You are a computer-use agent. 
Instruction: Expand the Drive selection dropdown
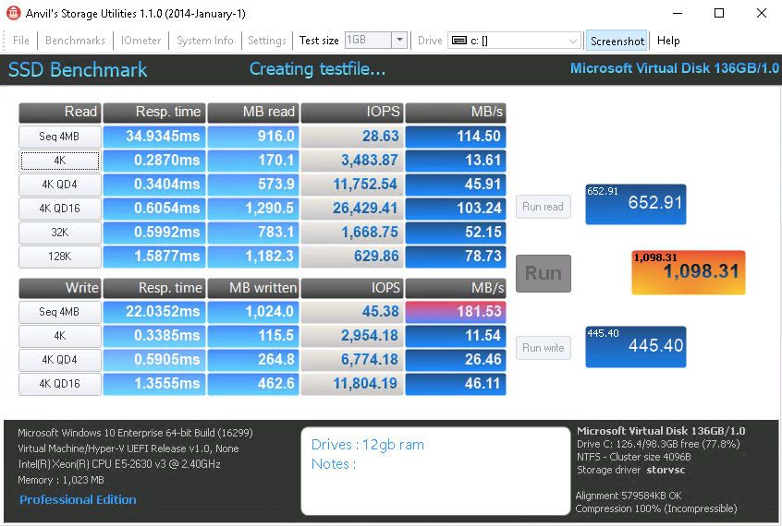click(573, 41)
